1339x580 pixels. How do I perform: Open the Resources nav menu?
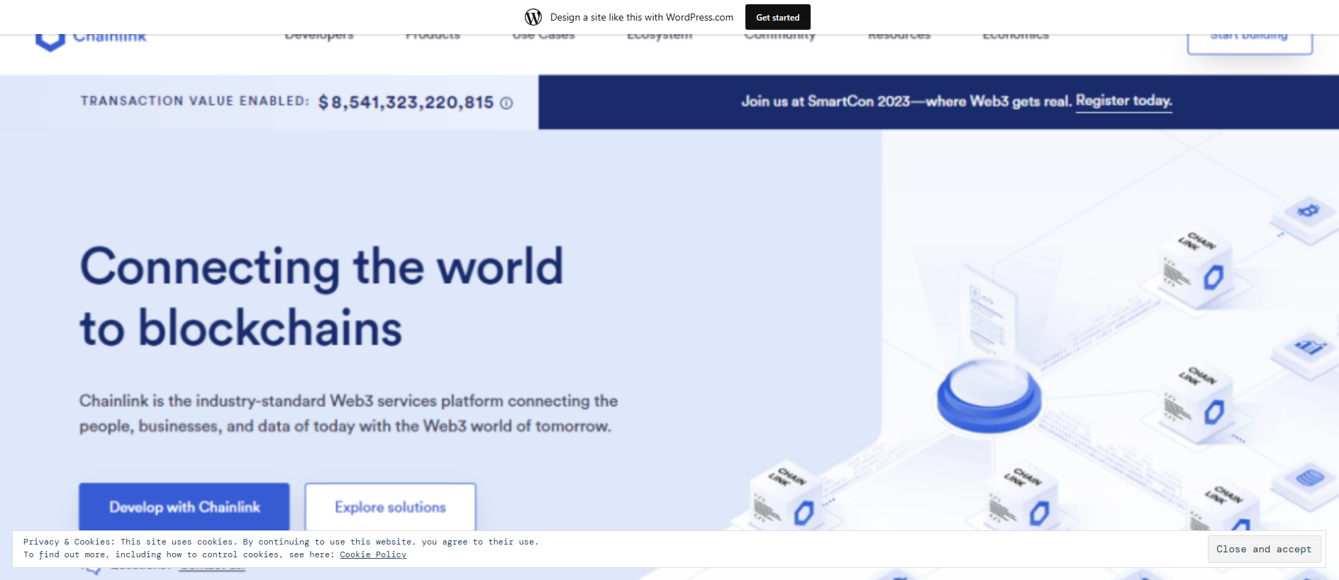click(x=899, y=36)
